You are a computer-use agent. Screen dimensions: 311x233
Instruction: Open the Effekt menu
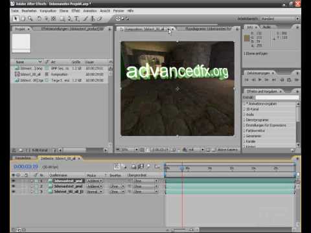pyautogui.click(x=76, y=11)
